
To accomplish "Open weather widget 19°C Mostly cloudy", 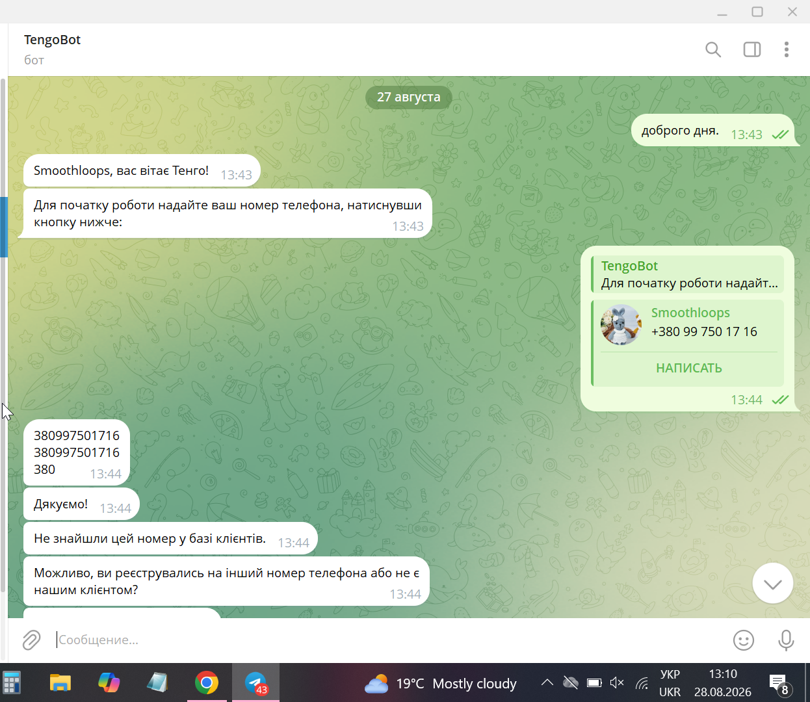I will point(440,684).
